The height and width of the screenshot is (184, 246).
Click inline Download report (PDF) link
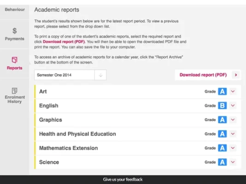click(64, 42)
